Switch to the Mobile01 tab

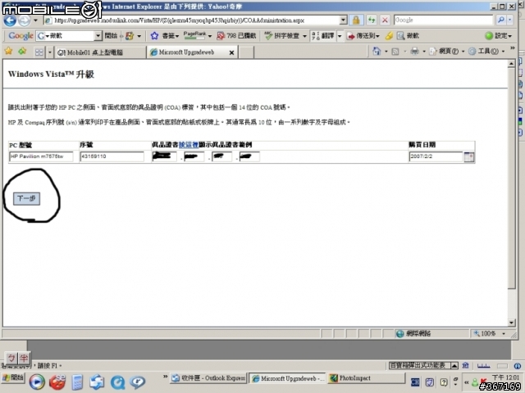tap(100, 52)
